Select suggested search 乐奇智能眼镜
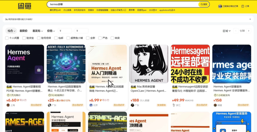Screen dimensions: 257x132 (x=102, y=10)
